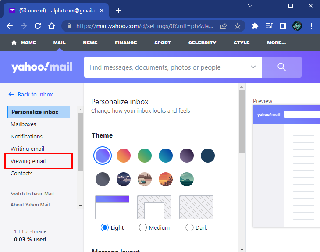Image resolution: width=320 pixels, height=252 pixels.
Task: Pick the dark purple theme swatch
Action: [x=187, y=156]
